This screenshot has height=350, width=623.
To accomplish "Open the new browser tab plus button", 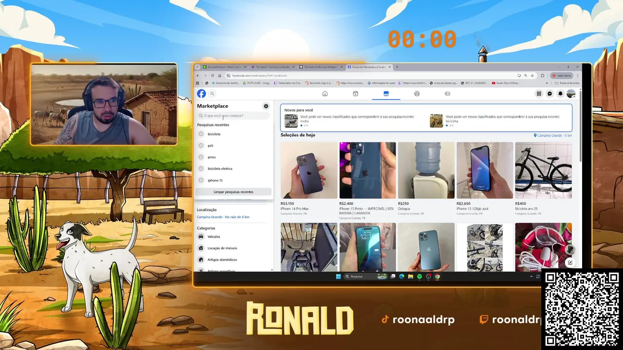I will (x=397, y=67).
